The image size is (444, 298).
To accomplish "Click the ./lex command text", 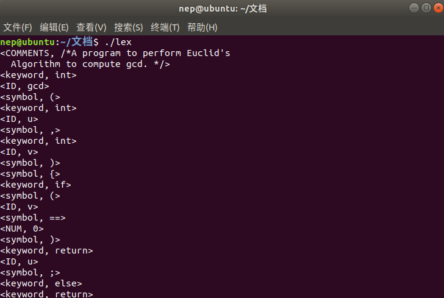I will [118, 42].
